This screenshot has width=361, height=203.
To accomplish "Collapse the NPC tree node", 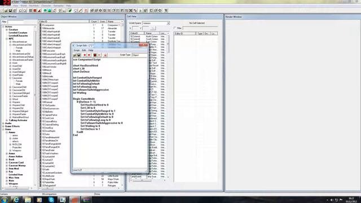I will pos(7,39).
